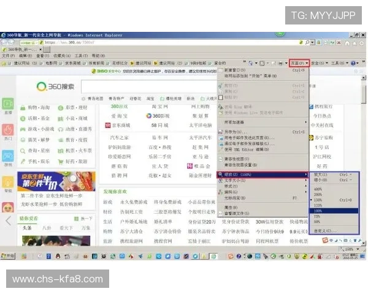368x294 pixels.
Task: Close the 360导航 browser tab
Action: click(x=40, y=50)
